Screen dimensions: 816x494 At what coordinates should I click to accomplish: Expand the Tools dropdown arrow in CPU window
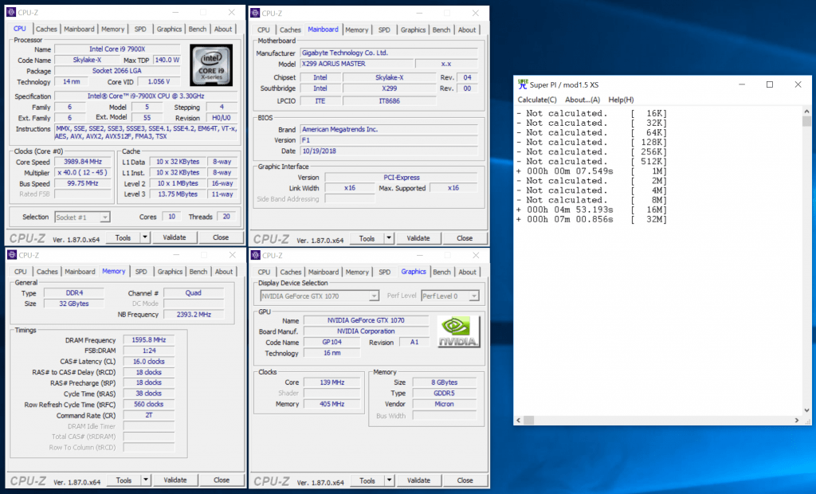[144, 237]
